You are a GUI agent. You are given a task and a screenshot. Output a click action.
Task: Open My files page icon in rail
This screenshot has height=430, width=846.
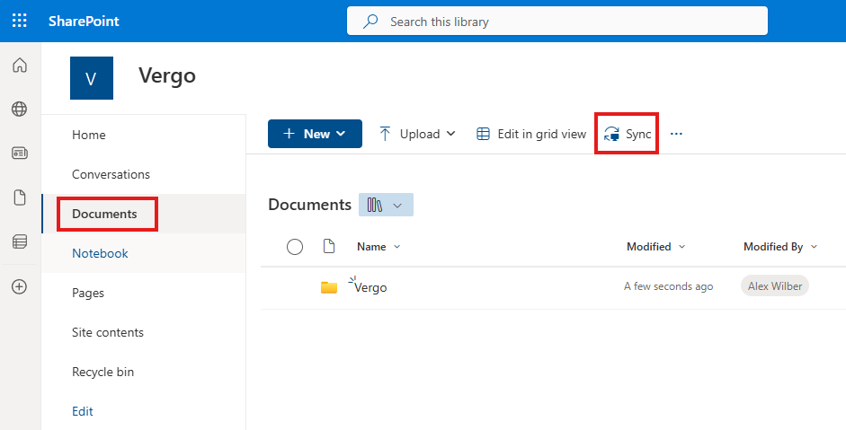pyautogui.click(x=20, y=197)
